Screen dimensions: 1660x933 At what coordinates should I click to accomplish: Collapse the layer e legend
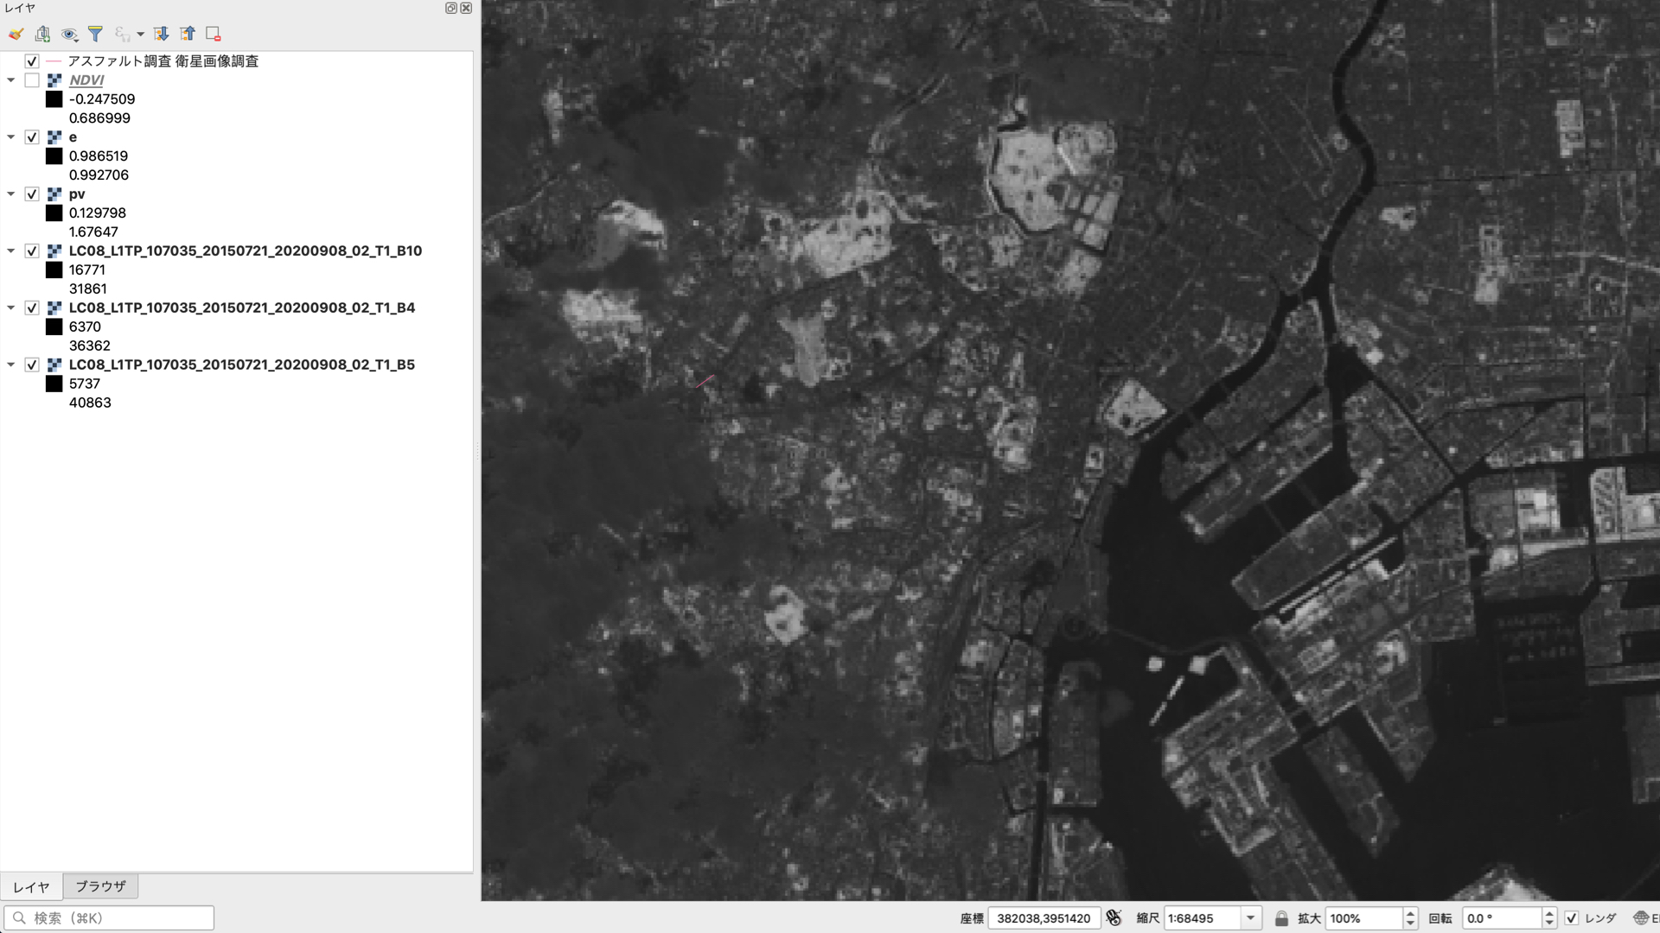coord(11,137)
